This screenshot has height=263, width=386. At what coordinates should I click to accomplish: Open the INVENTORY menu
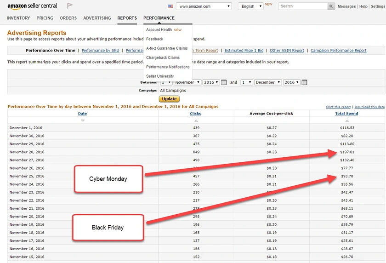[x=18, y=18]
